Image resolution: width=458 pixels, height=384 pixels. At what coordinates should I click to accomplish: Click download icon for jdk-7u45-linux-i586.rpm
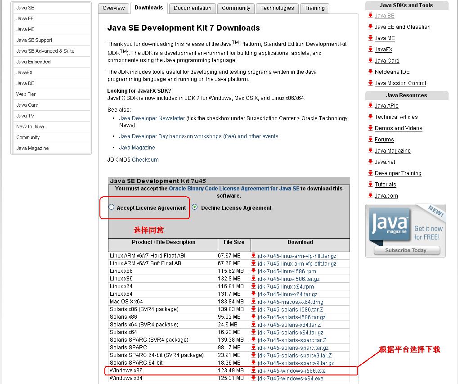coord(253,271)
